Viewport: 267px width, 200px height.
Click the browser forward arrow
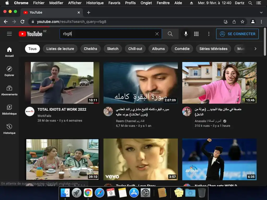14,22
